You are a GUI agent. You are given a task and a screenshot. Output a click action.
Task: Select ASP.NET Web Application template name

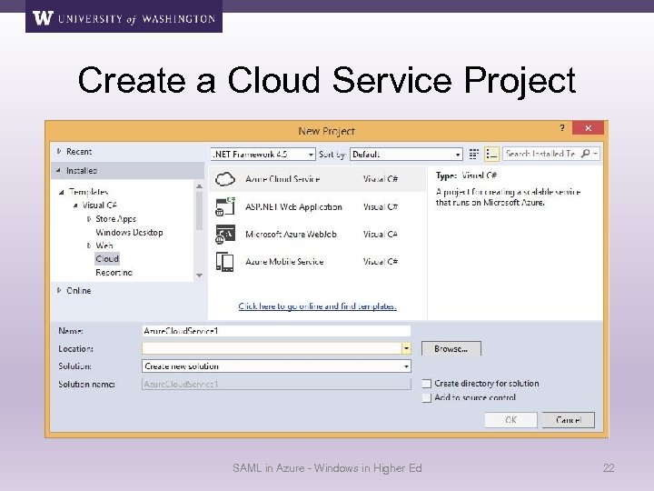click(293, 206)
